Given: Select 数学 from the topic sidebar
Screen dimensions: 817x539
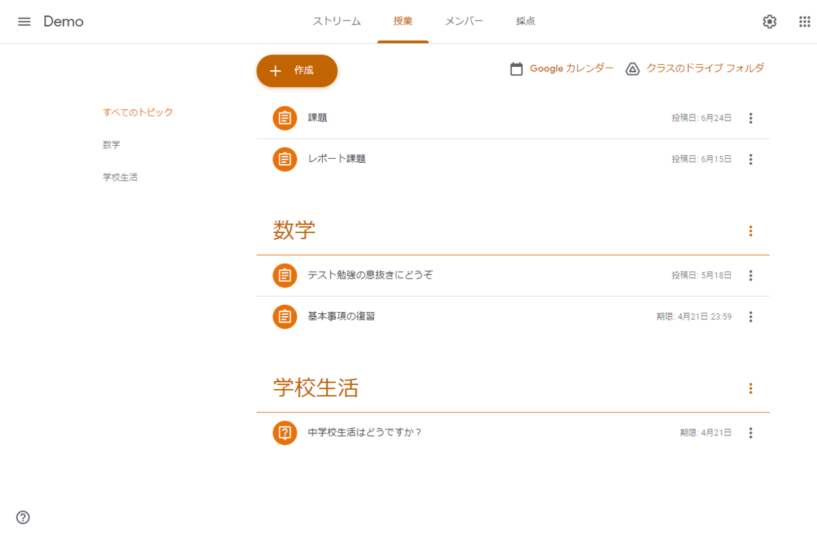Looking at the screenshot, I should tap(112, 144).
